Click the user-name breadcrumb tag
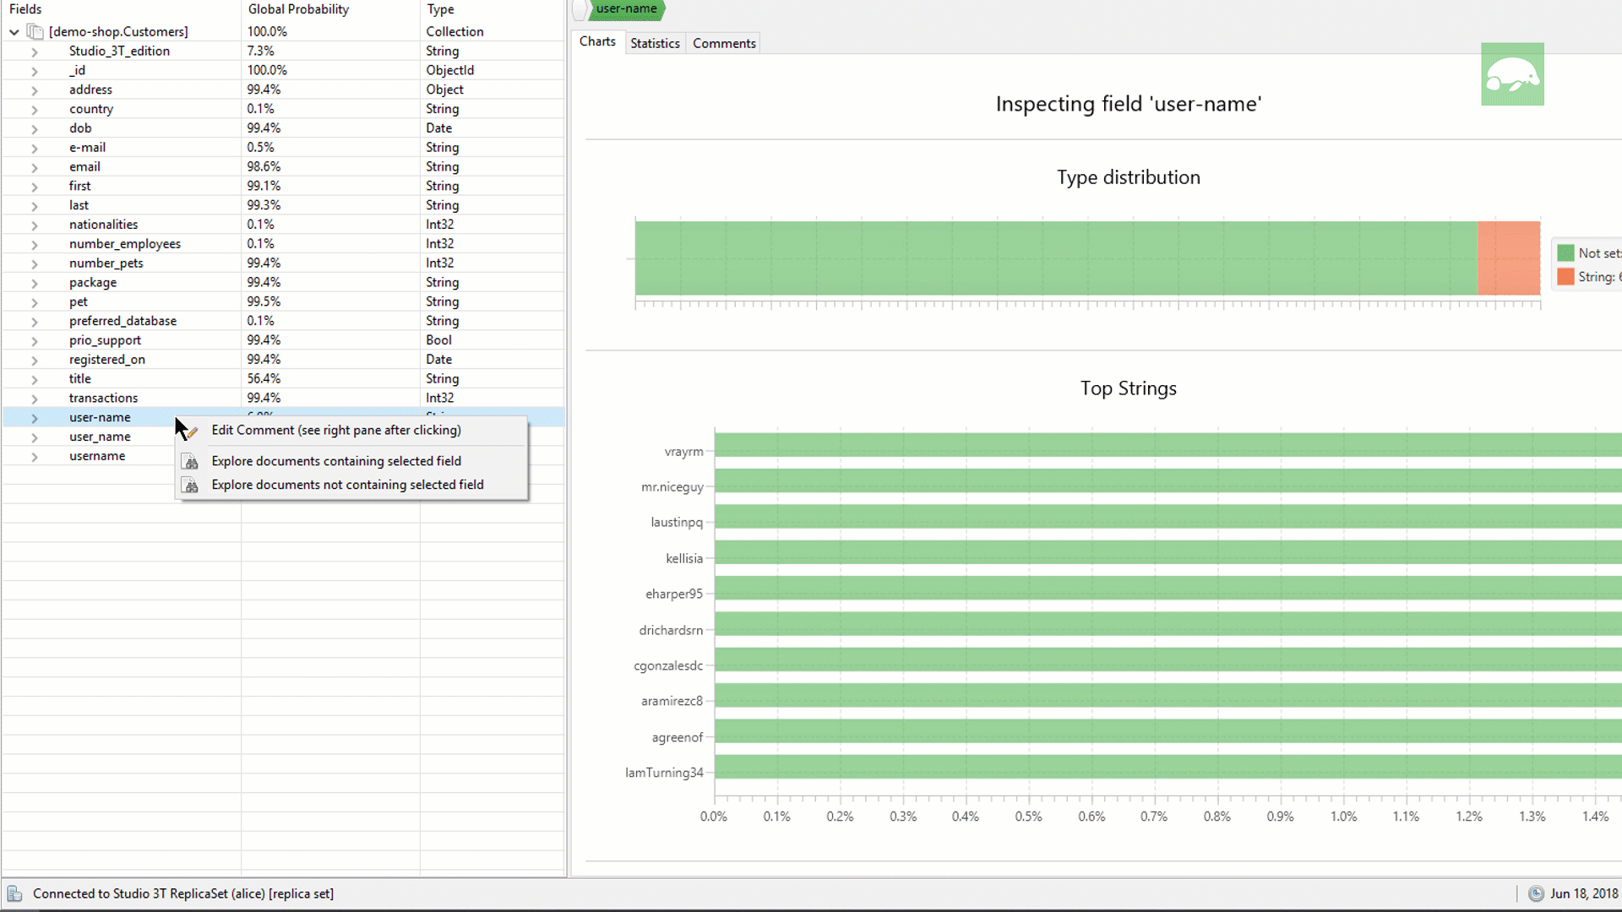The image size is (1622, 912). (626, 9)
